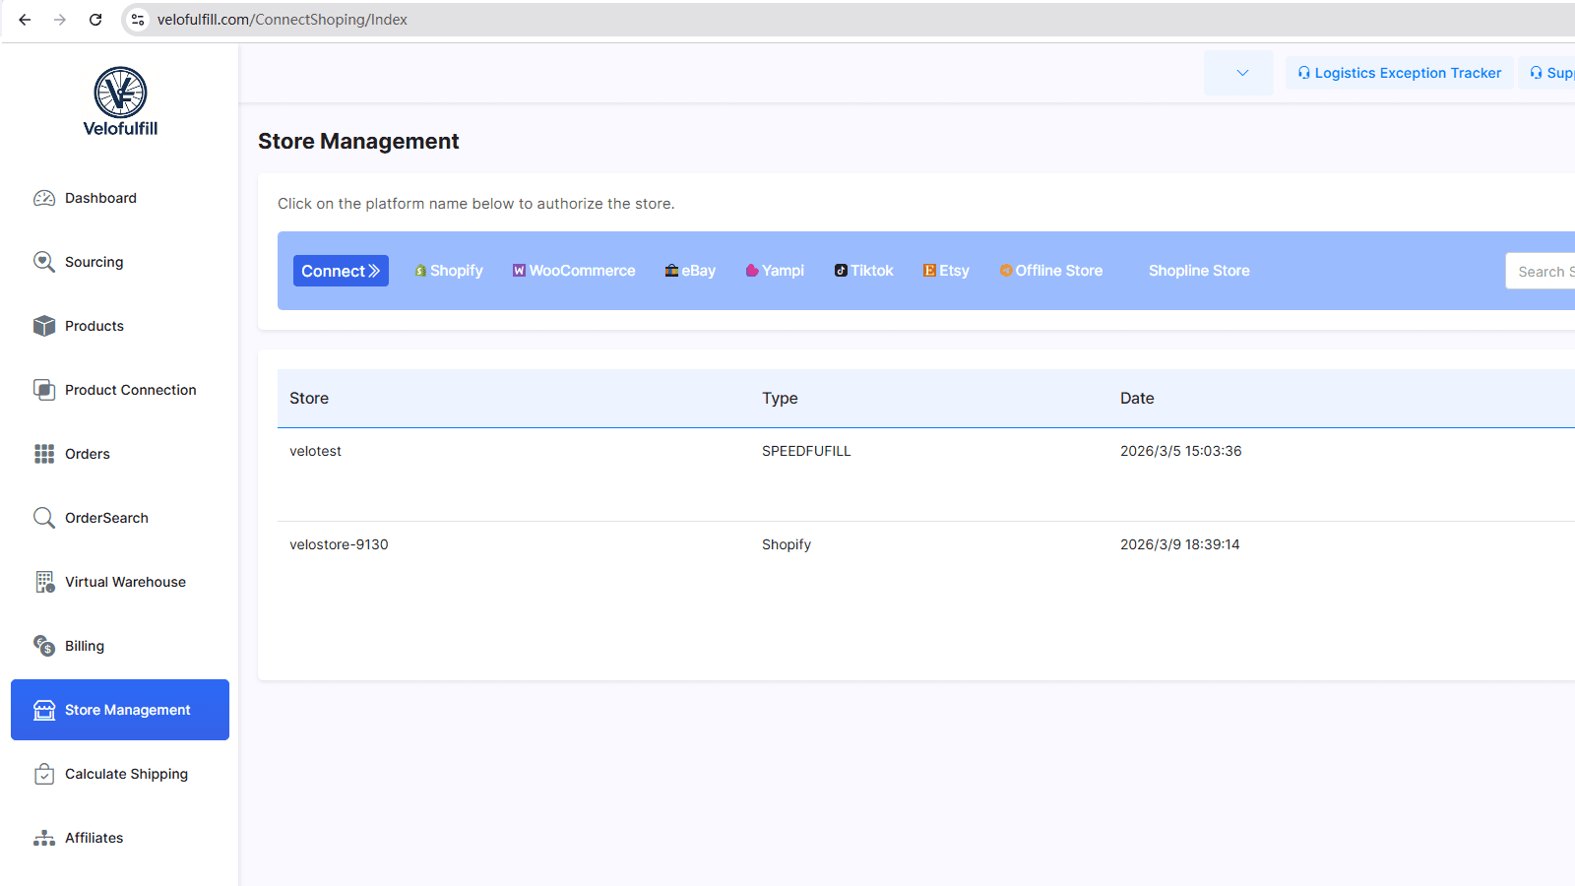
Task: Select the Sourcing magnifier icon
Action: [44, 262]
